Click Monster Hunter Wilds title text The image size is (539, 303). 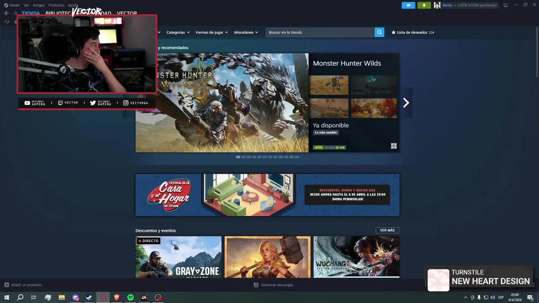coord(347,63)
